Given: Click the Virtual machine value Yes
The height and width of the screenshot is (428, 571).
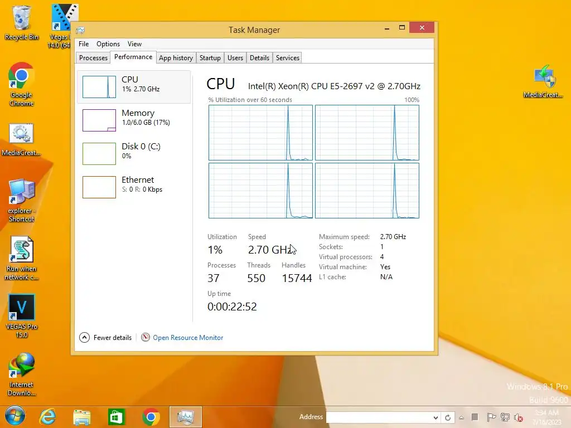Looking at the screenshot, I should coord(385,267).
